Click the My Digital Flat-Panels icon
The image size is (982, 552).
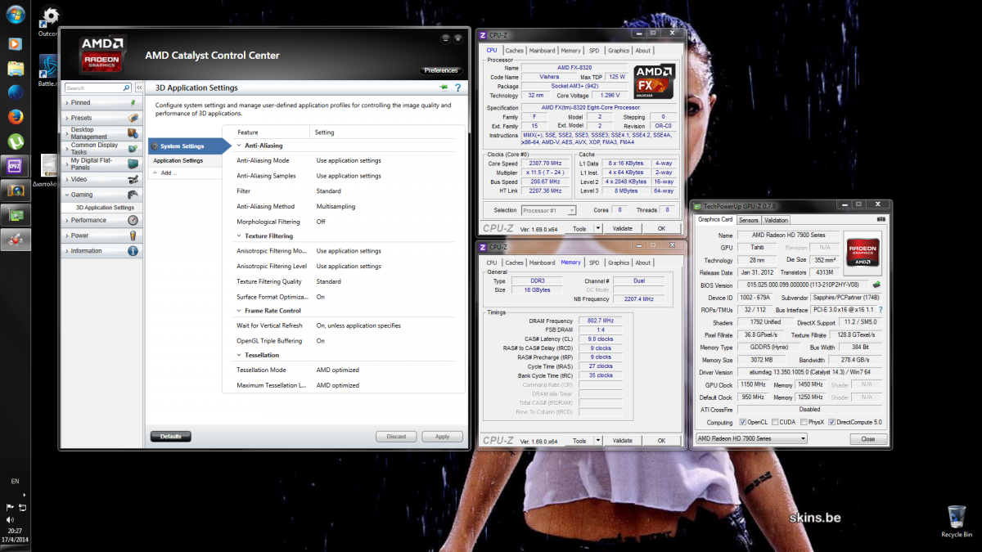pos(133,164)
